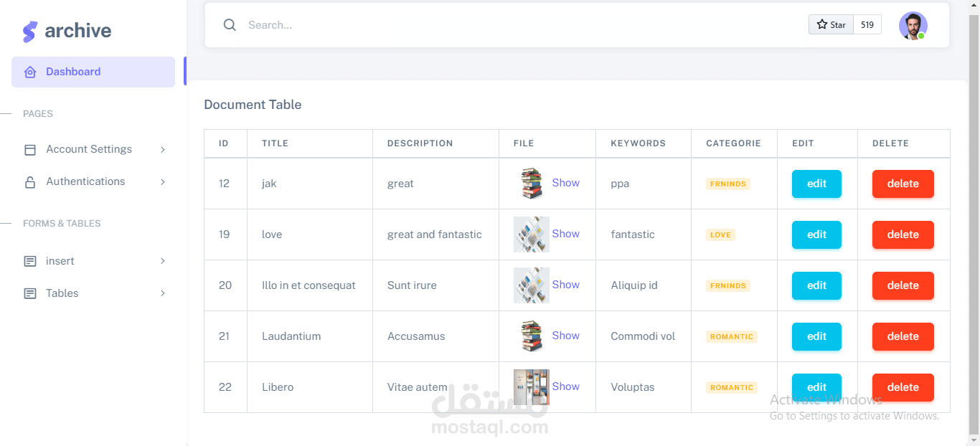980x446 pixels.
Task: Click the Tables sidebar icon
Action: point(30,294)
